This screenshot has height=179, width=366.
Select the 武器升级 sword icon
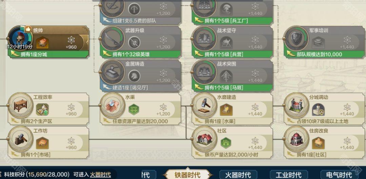point(112,38)
